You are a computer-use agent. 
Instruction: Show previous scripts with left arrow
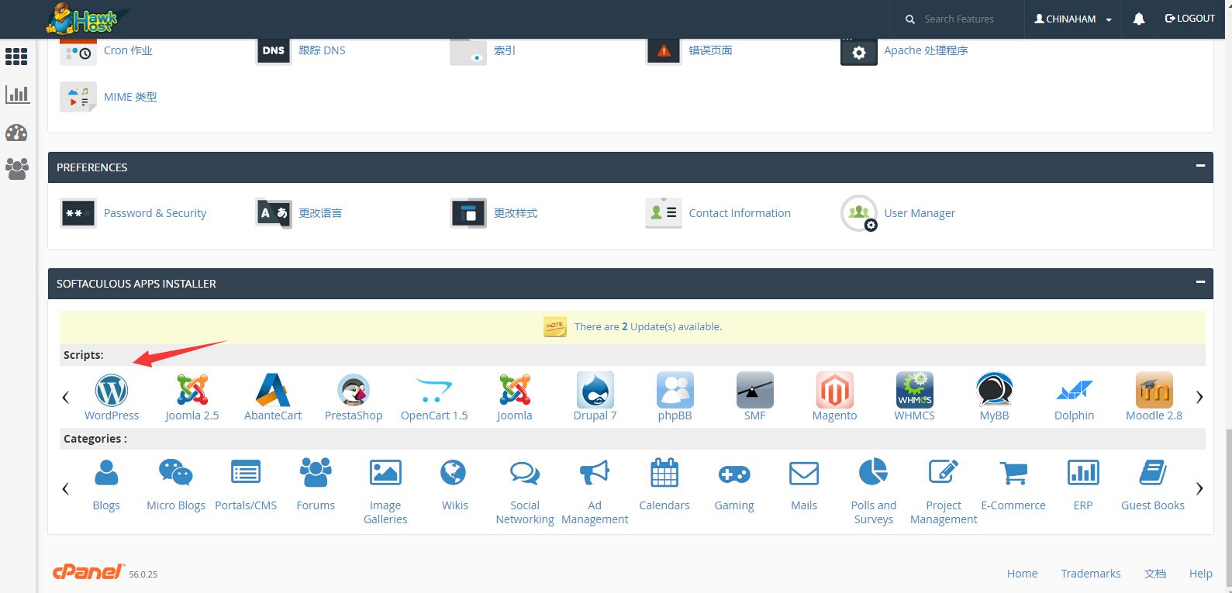point(65,397)
